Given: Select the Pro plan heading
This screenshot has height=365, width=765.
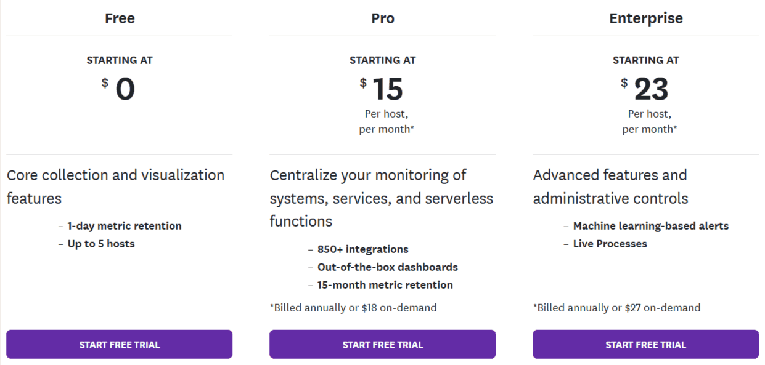Looking at the screenshot, I should [x=382, y=18].
